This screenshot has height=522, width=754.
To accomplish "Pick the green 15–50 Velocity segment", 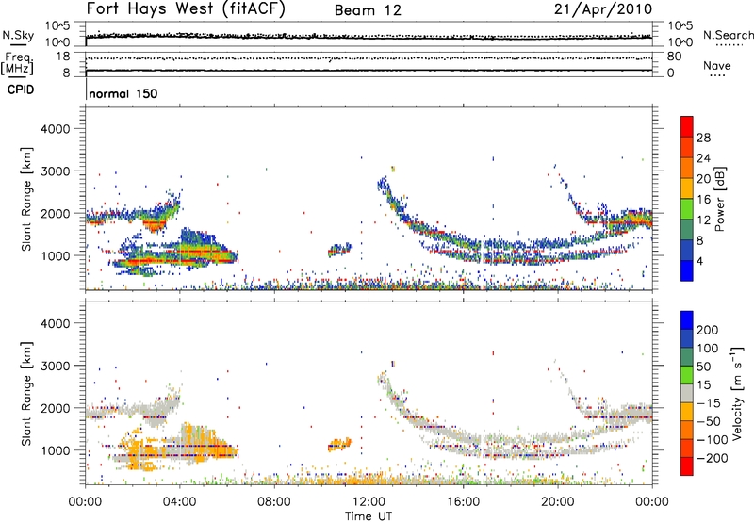I will point(687,375).
